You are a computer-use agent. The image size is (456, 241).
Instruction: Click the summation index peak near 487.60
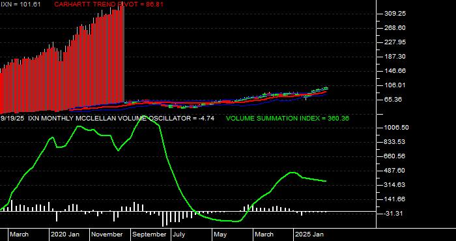coord(292,173)
